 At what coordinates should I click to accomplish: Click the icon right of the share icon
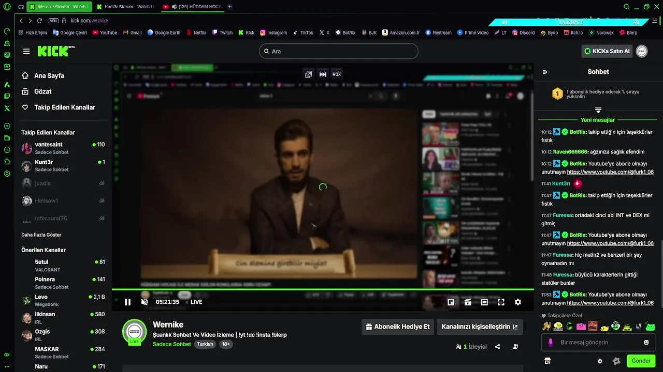515,347
